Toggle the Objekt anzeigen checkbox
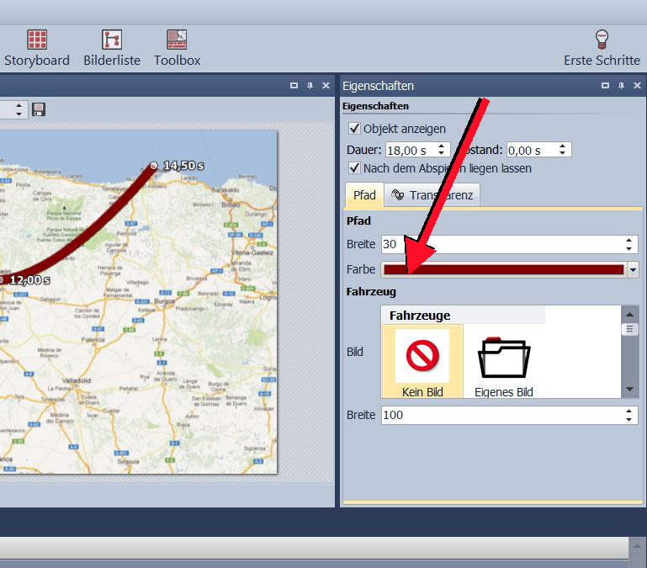 point(354,129)
